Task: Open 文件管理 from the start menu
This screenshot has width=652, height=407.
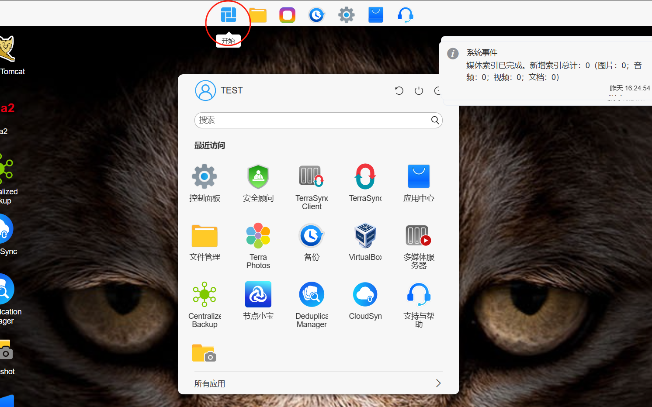Action: [205, 242]
